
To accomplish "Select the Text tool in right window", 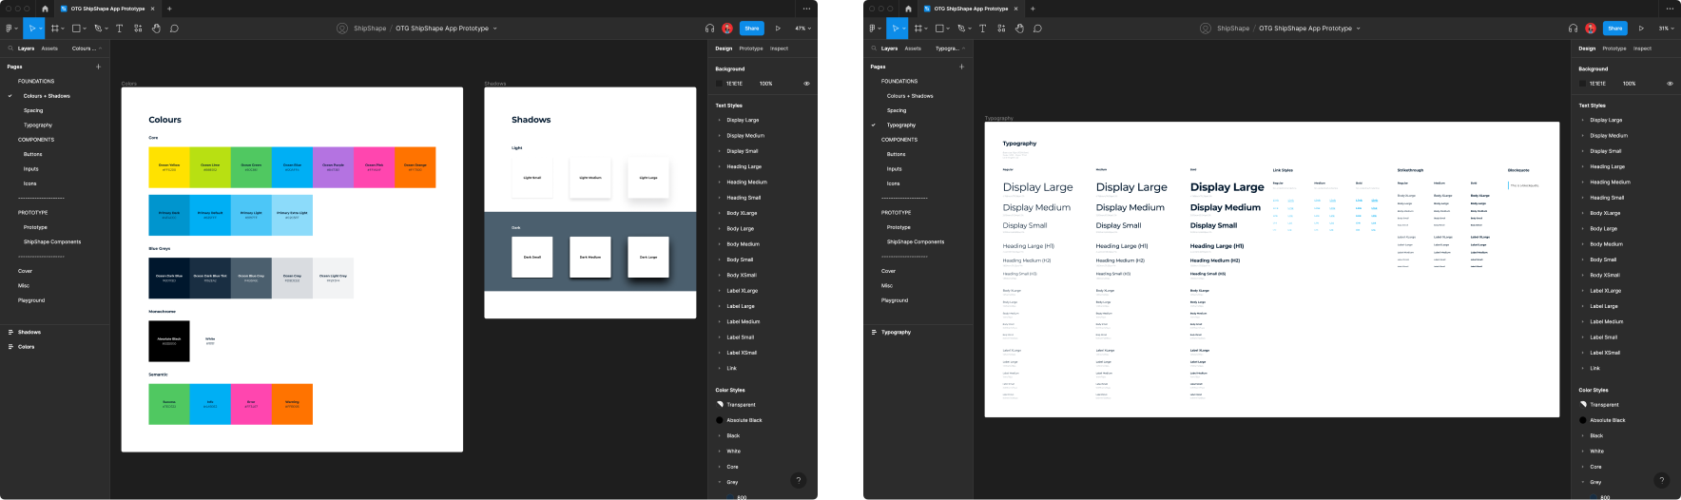I will coord(982,29).
